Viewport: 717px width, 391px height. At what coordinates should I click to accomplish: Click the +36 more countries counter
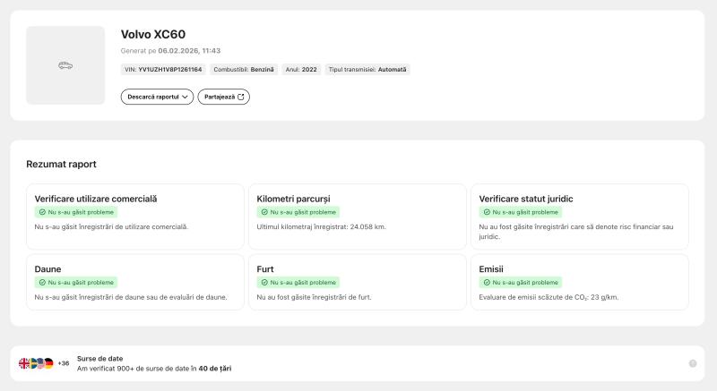pos(64,363)
